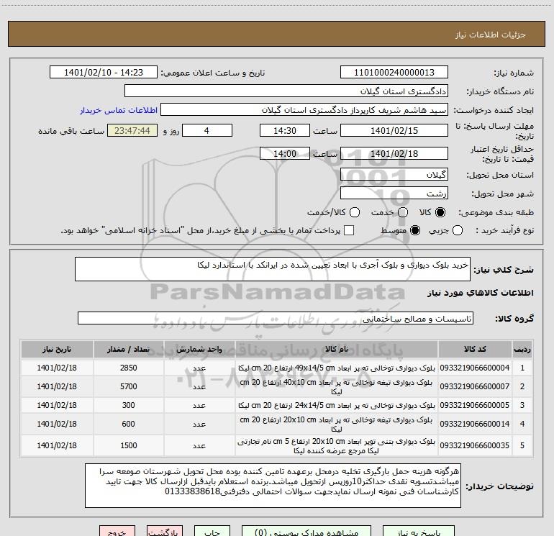Choose the متوسط purchase process option

tap(415, 230)
